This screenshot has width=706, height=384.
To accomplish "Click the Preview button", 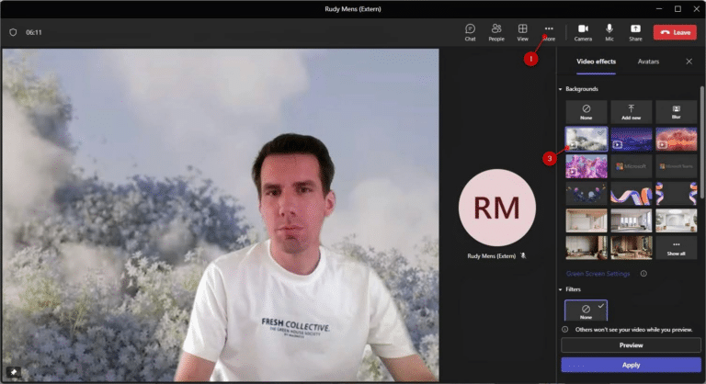I will [x=631, y=345].
